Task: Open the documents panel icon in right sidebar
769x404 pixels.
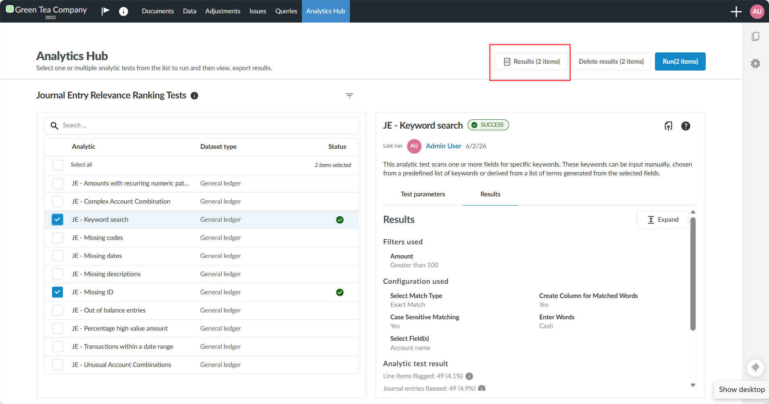Action: (755, 37)
